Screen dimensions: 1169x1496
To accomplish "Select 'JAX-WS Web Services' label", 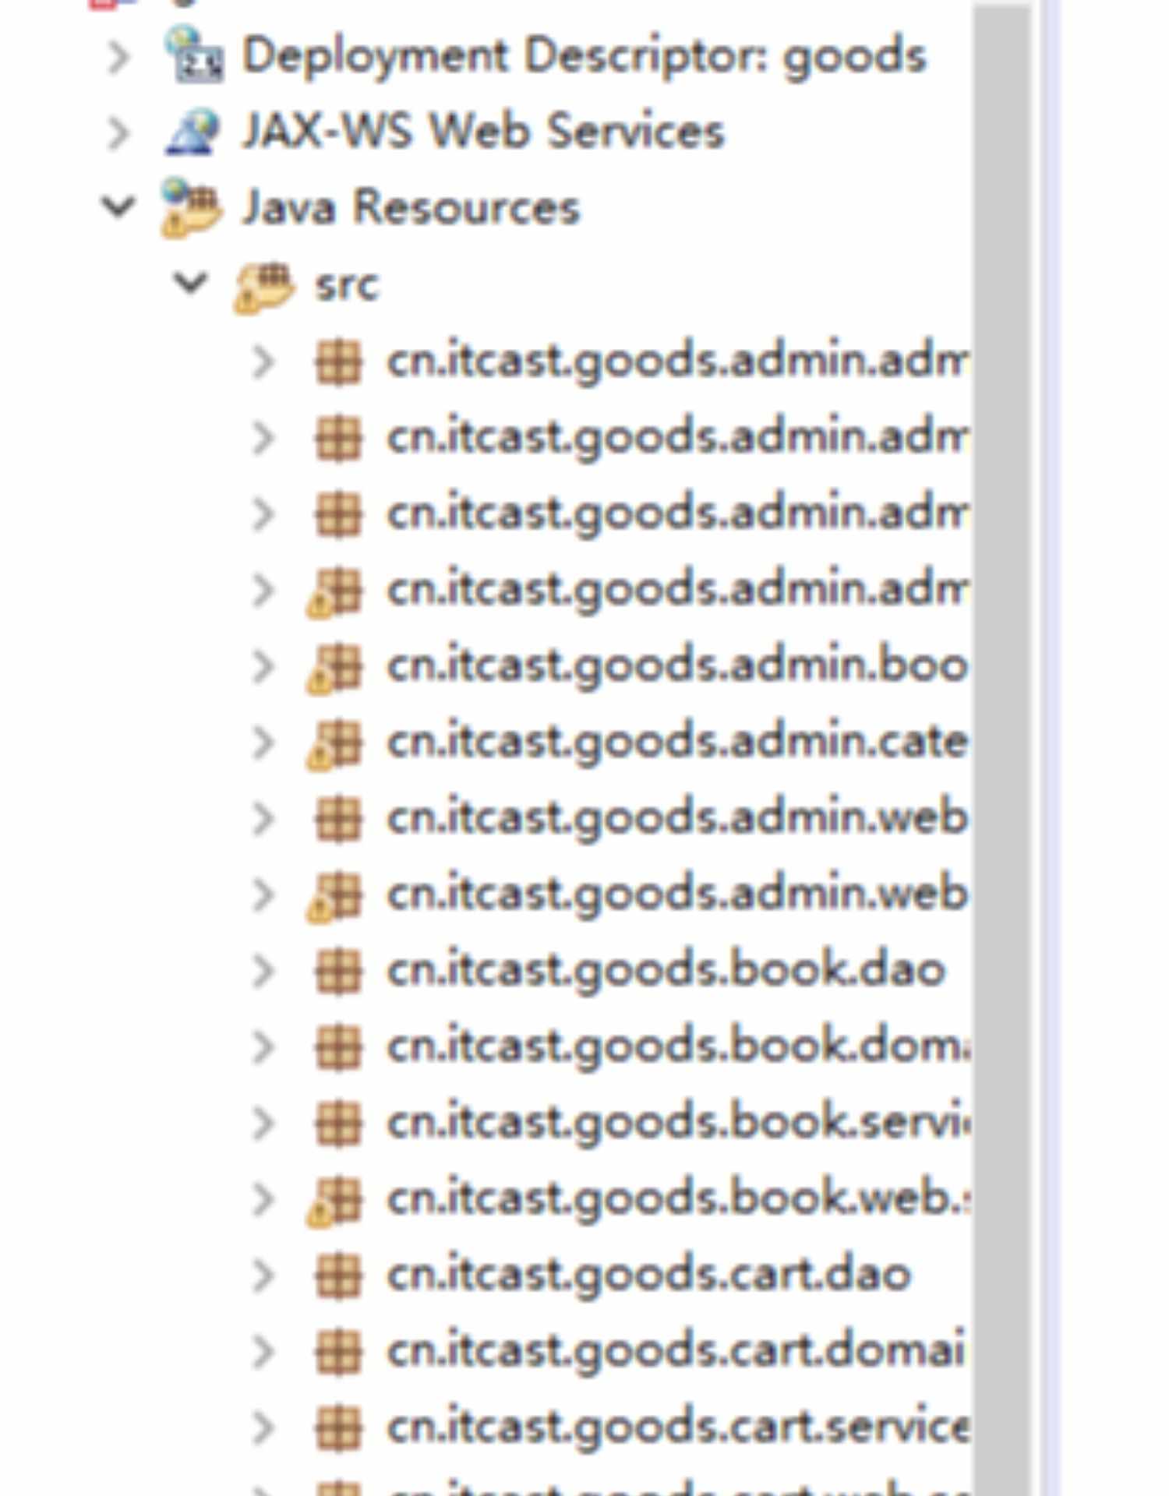I will click(484, 131).
